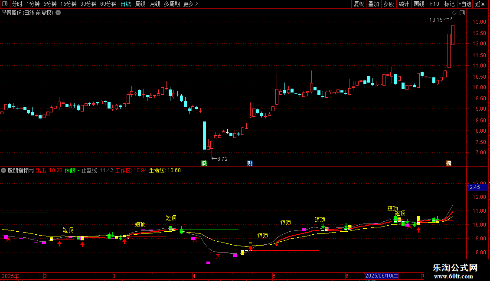Open the 复权 adjustment menu

(x=359, y=4)
